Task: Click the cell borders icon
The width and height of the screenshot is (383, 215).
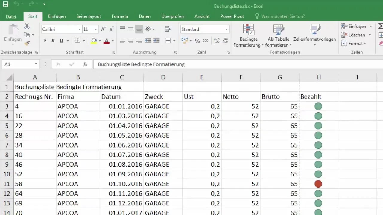Action: [77, 41]
